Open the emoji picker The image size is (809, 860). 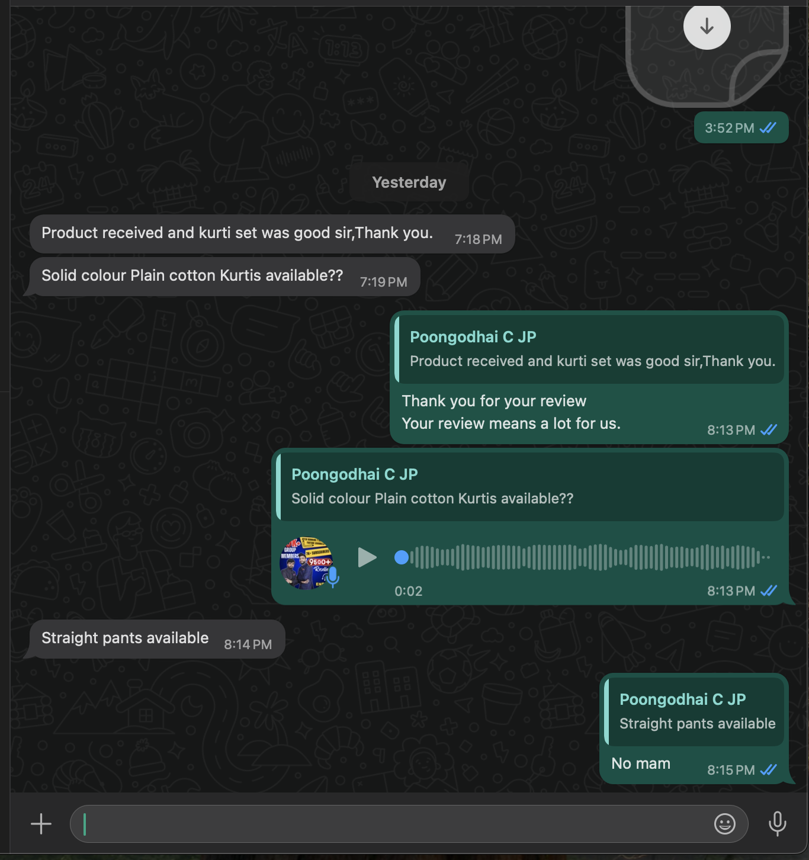coord(725,824)
